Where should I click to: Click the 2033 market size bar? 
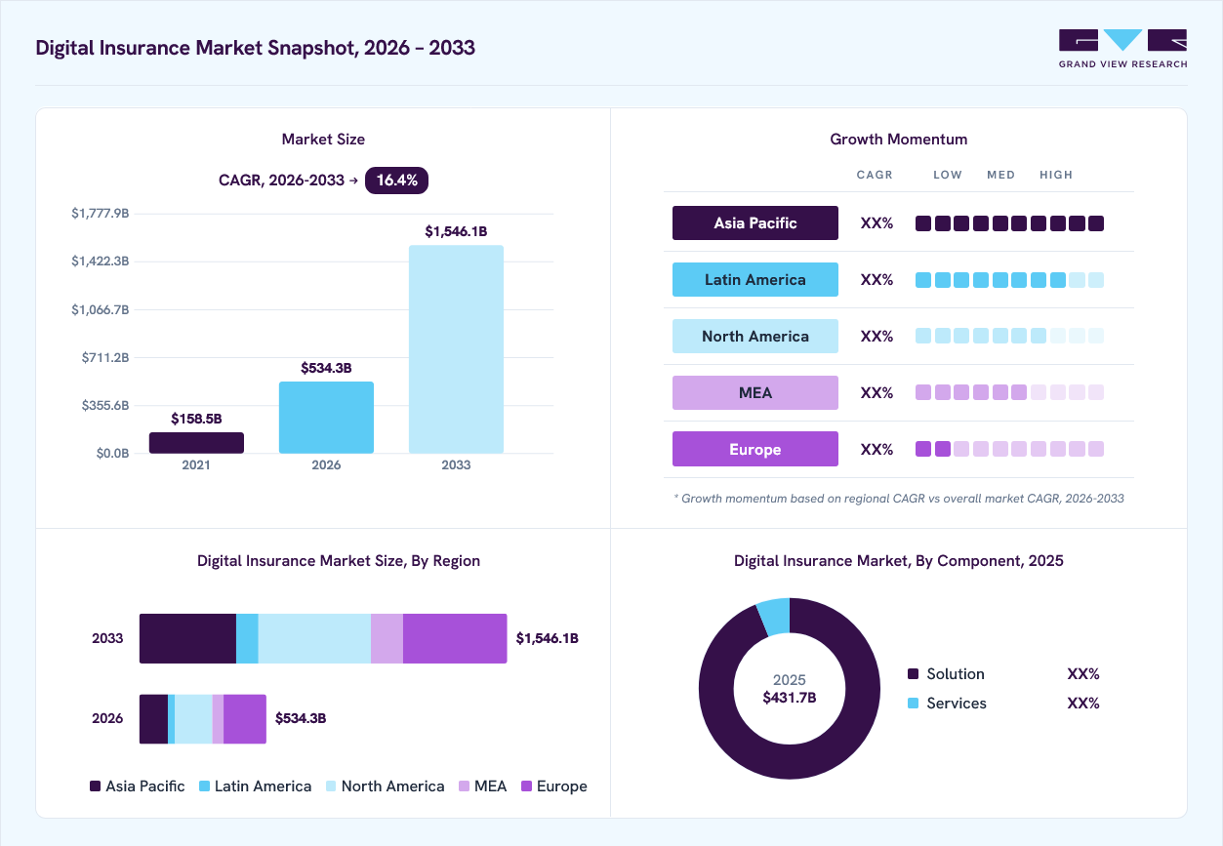point(456,349)
